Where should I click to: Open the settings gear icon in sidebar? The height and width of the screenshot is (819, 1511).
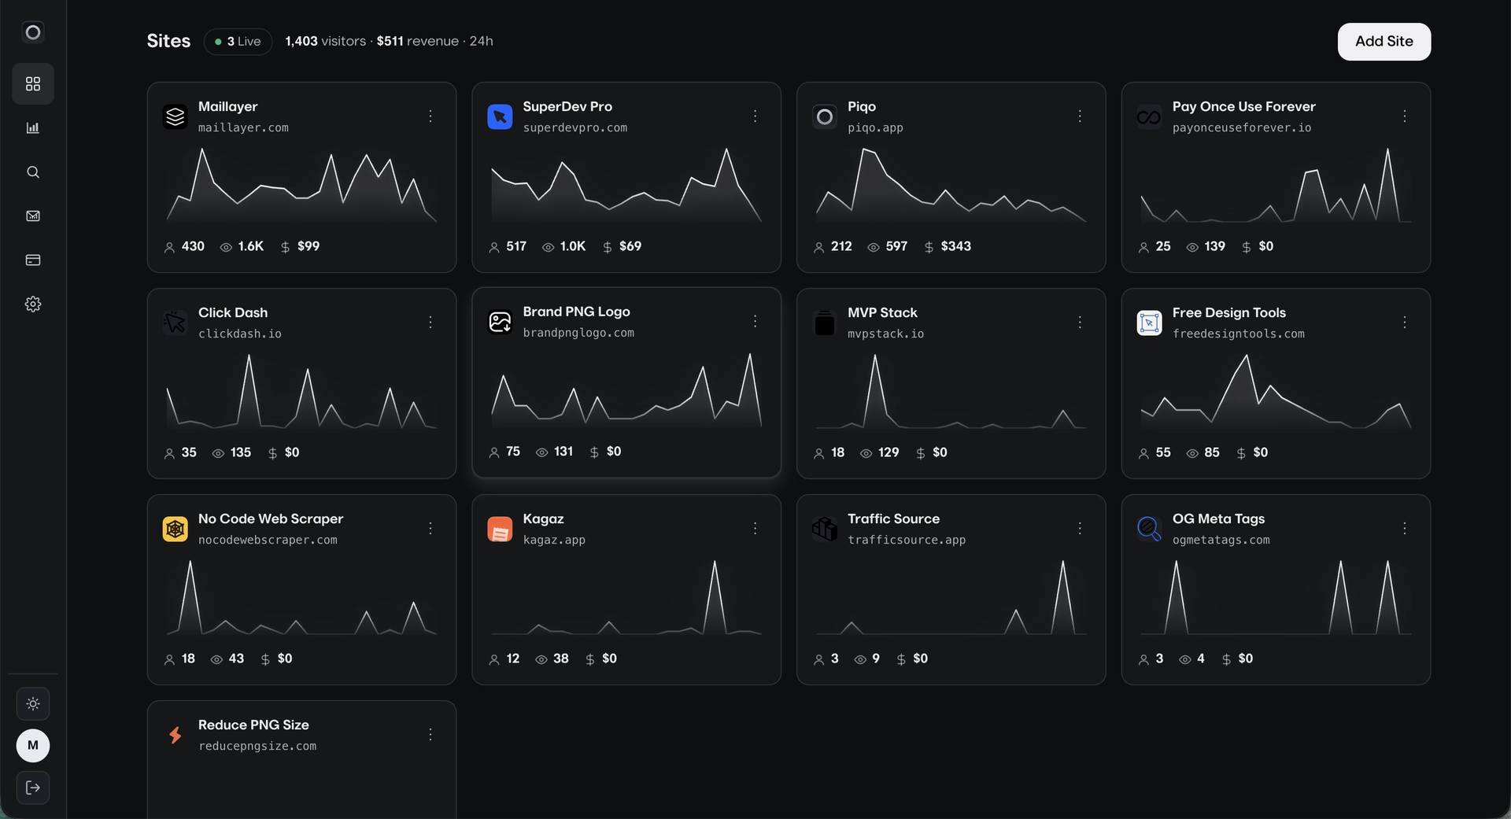point(33,304)
